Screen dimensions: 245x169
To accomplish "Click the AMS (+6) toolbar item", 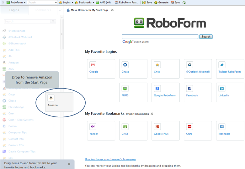I will pyautogui.click(x=103, y=3).
